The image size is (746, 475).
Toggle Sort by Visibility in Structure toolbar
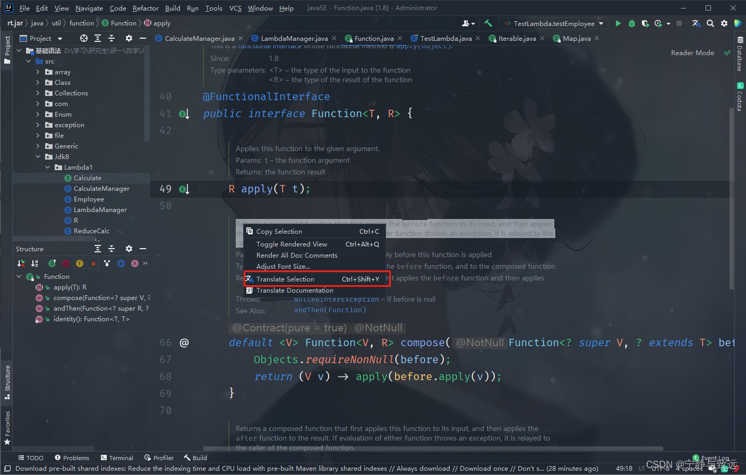pyautogui.click(x=21, y=263)
